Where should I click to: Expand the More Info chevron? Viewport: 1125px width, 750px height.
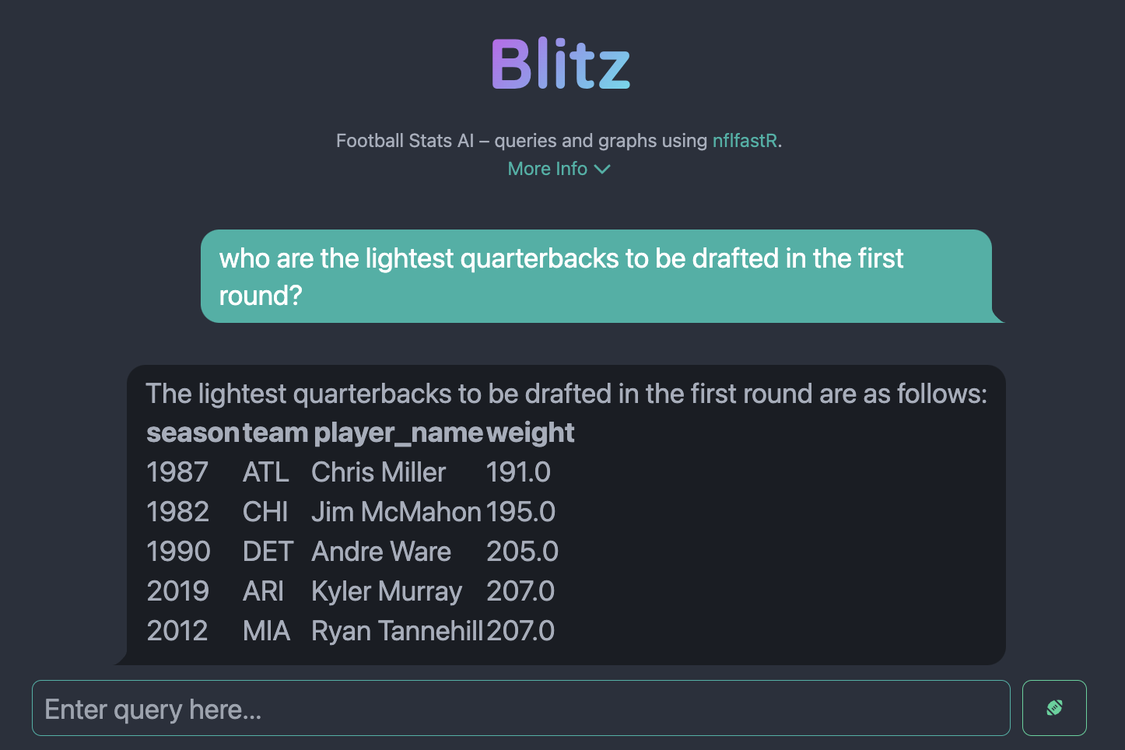[602, 169]
